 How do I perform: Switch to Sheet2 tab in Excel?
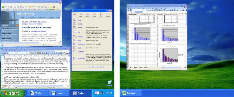pyautogui.click(x=141, y=68)
